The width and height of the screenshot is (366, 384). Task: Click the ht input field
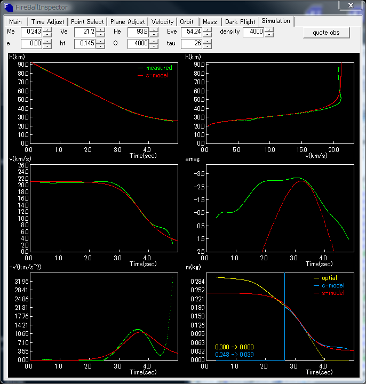[85, 44]
